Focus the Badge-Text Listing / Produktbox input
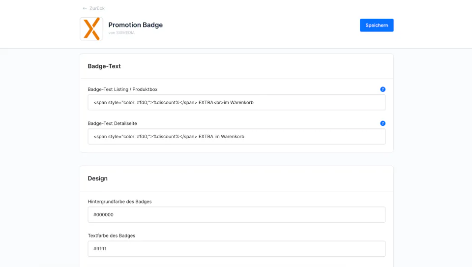 click(x=236, y=102)
